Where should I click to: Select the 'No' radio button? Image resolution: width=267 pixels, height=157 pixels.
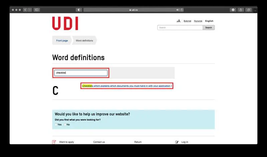(x=65, y=125)
